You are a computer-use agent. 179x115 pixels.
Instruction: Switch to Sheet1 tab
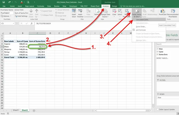[x=16, y=110]
